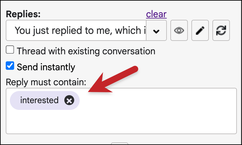Click the word 'interested' inside the purple chip
Viewport: 242px width, 145px height.
[39, 100]
